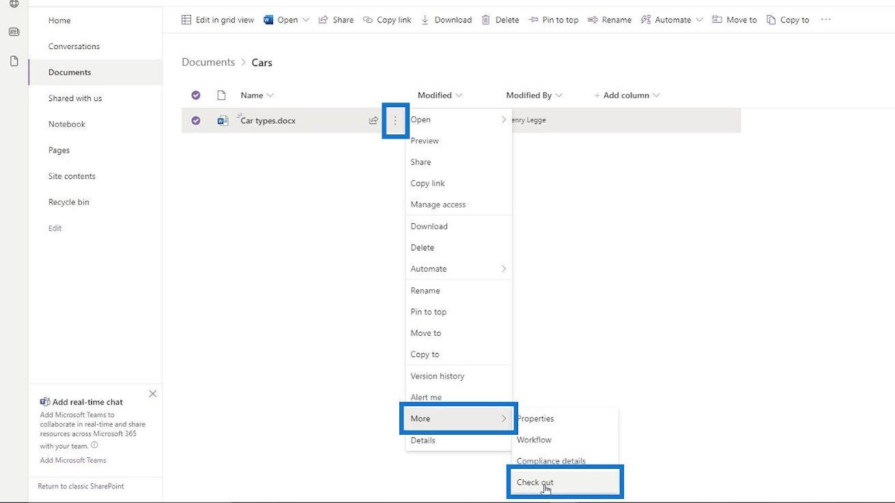Expand Open submenu in context menu
Image resolution: width=895 pixels, height=503 pixels.
click(x=459, y=119)
